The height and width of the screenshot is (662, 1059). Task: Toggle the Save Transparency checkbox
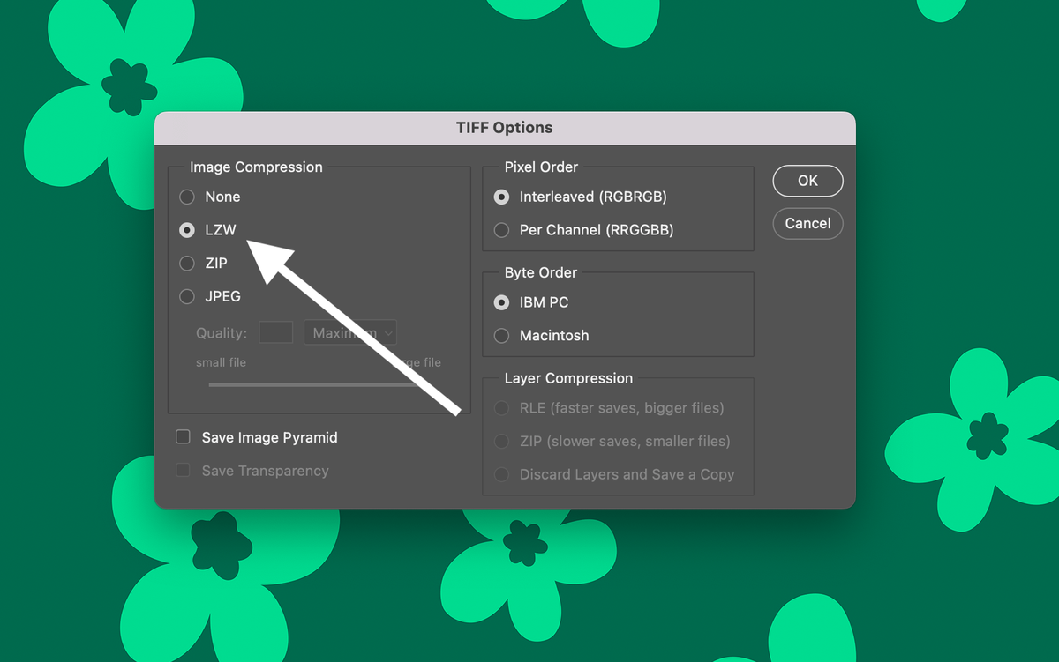(184, 471)
